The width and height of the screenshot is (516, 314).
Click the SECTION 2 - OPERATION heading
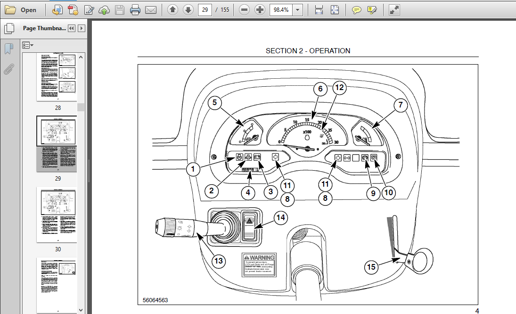(308, 51)
